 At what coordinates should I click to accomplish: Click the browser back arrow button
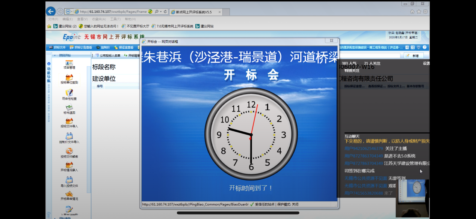coord(51,11)
